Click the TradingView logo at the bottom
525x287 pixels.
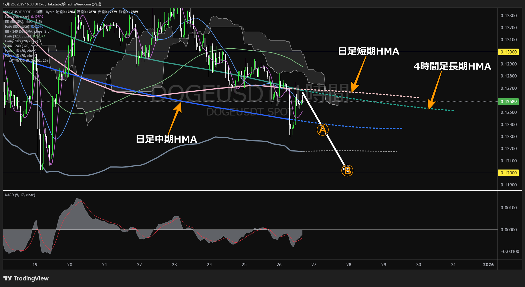pos(26,278)
